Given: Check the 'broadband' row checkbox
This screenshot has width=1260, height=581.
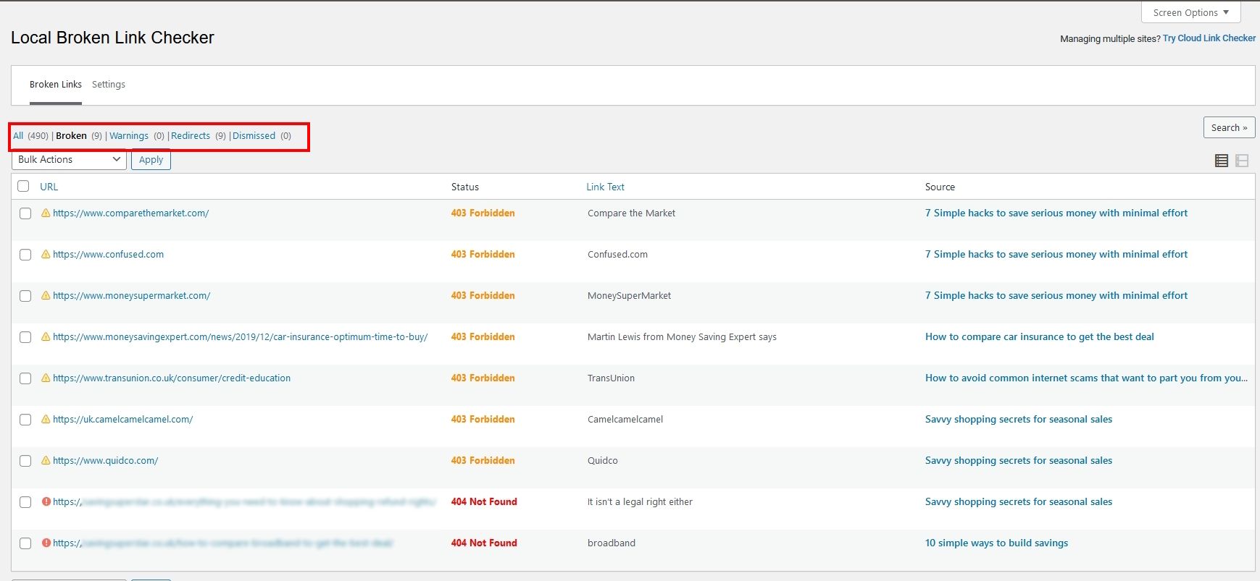Looking at the screenshot, I should 25,543.
